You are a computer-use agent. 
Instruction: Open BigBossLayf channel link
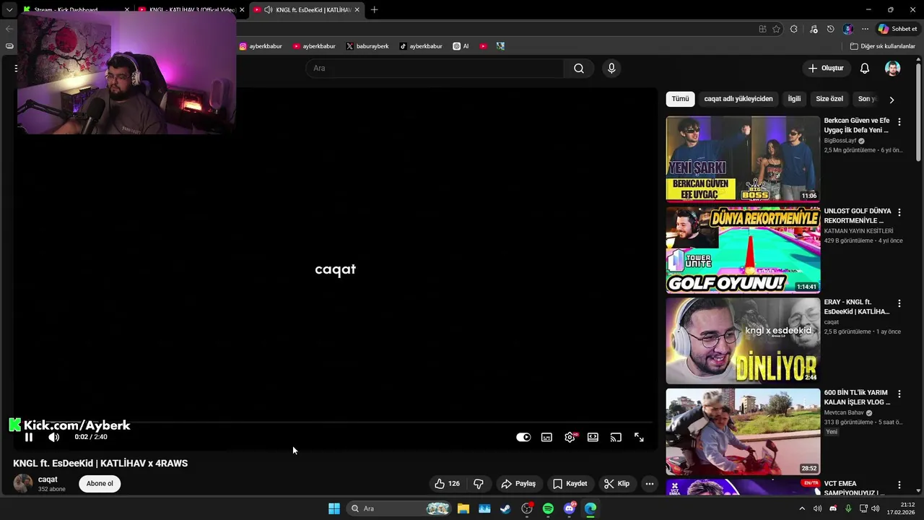click(840, 141)
